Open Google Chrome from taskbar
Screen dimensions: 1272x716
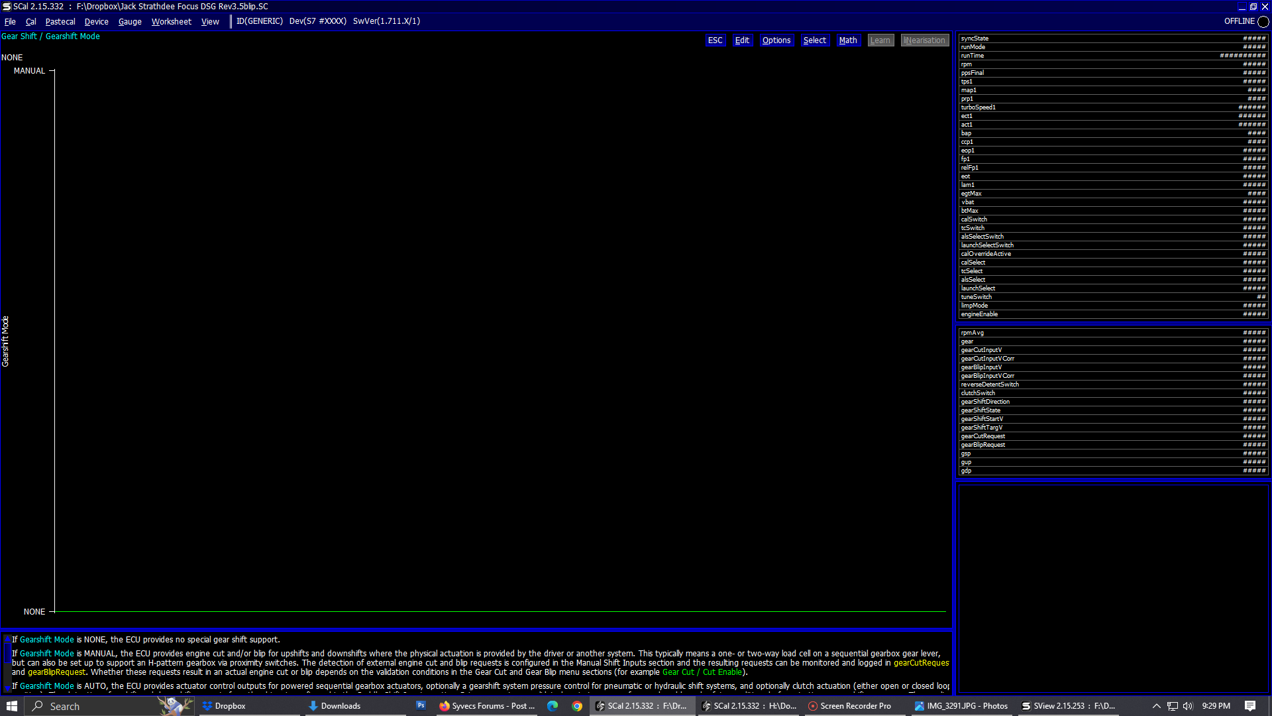(577, 706)
